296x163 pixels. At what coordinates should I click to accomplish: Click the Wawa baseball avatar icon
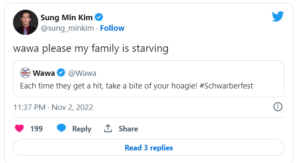[x=25, y=72]
